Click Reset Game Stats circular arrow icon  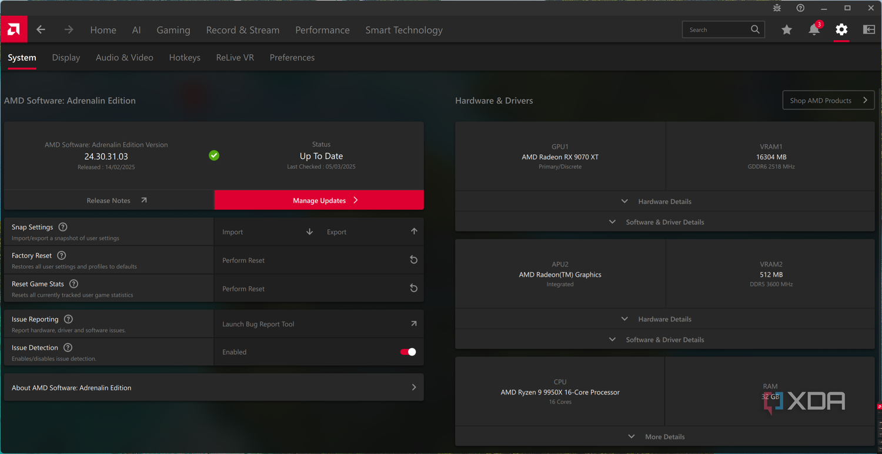point(414,288)
